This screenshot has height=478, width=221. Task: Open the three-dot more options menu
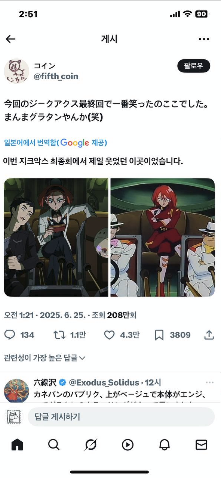coord(204,39)
